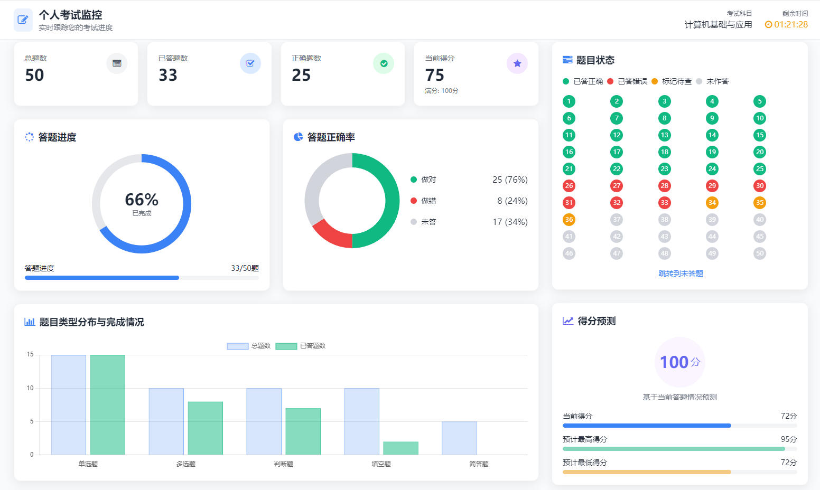This screenshot has width=820, height=490.
Task: Click the 当前得分 purple star icon
Action: [517, 63]
